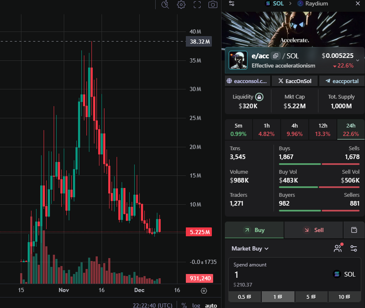
Task: Open trade settings sliders icon
Action: [354, 248]
